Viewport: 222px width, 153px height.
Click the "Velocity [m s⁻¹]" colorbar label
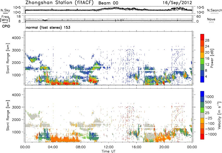219,115
